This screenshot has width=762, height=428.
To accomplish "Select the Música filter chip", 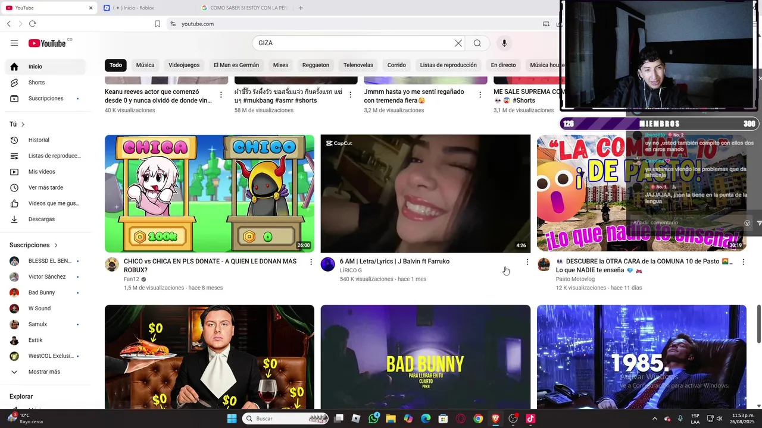I will [x=145, y=65].
